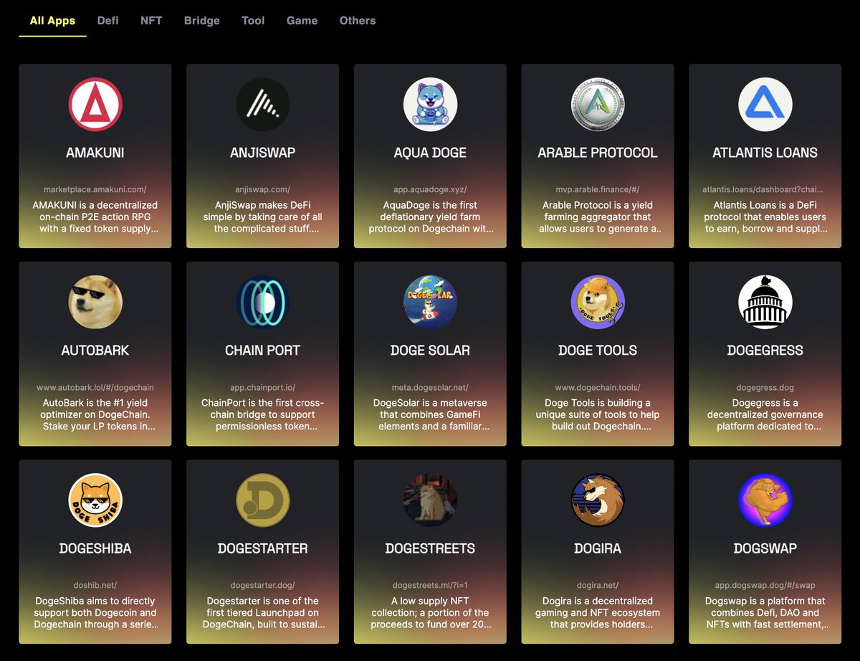Click the AnjiSwap striped logo

[x=263, y=105]
